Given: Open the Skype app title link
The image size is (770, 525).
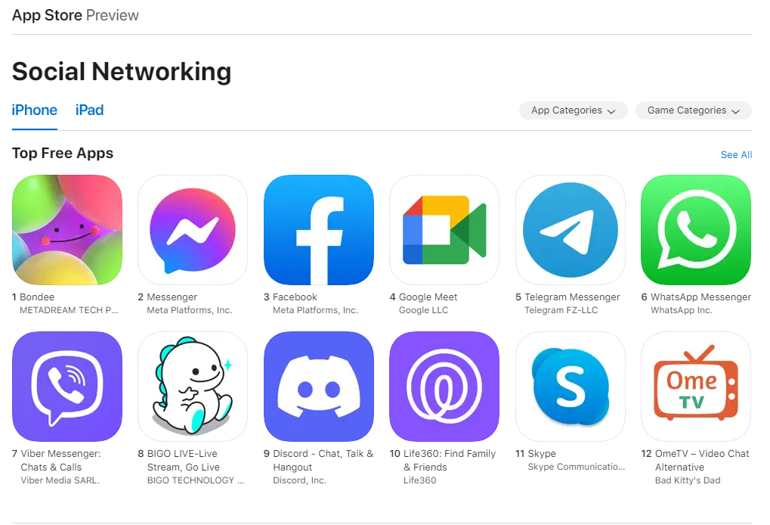Looking at the screenshot, I should tap(542, 453).
